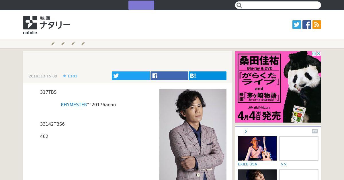Open the Facebook icon in the header
The width and height of the screenshot is (344, 180).
[307, 25]
